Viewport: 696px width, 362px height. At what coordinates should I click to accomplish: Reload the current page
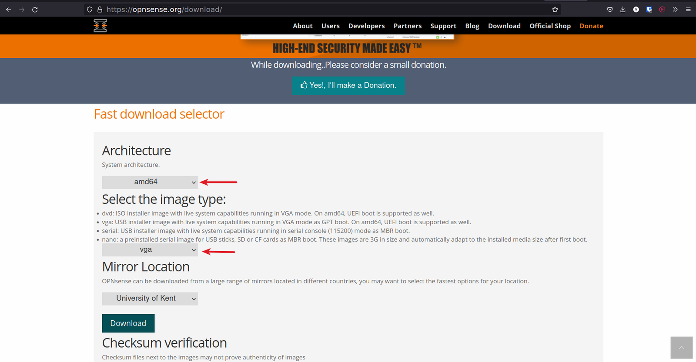pos(35,10)
